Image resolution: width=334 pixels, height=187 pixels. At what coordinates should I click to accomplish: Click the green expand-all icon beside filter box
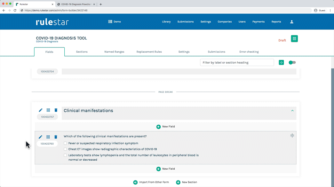point(281,63)
